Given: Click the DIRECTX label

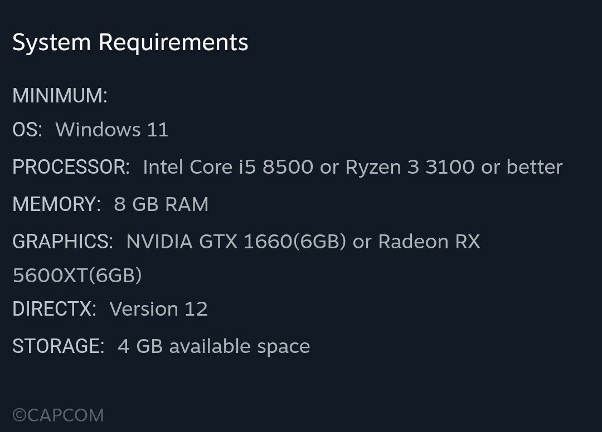Looking at the screenshot, I should coord(54,309).
